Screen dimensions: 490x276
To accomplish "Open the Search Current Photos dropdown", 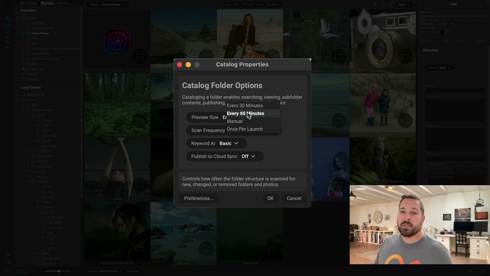I will [x=107, y=5].
